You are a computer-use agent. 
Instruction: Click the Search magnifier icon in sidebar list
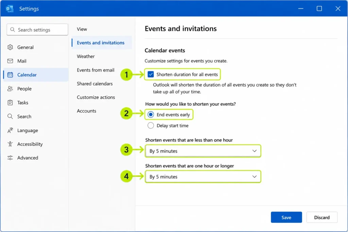pos(10,116)
